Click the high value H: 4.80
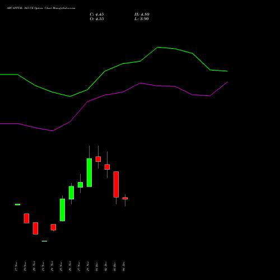This screenshot has height=280, width=280. pos(142,15)
